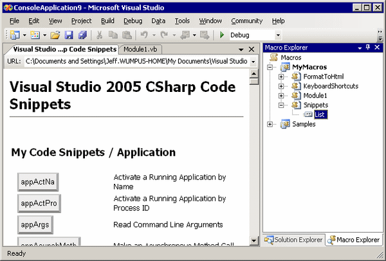Collapse the MyMacros tree node

tap(270, 67)
